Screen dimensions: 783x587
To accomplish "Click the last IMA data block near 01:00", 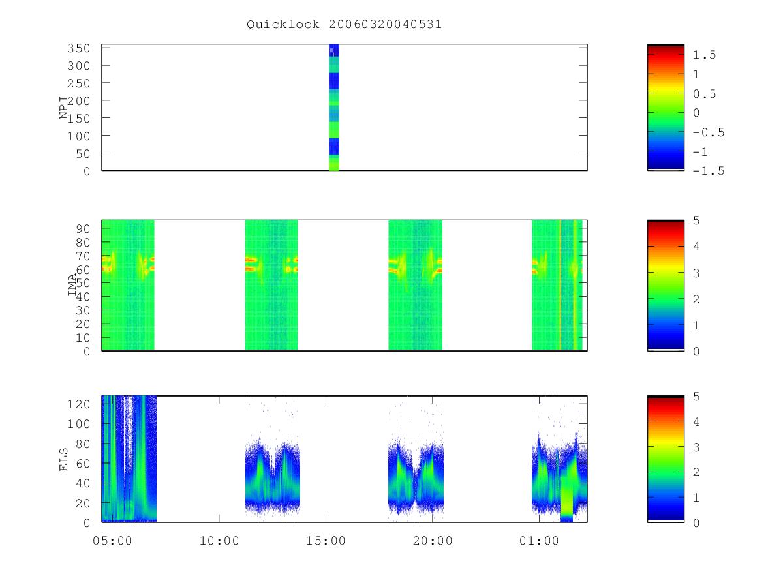I will (x=557, y=285).
